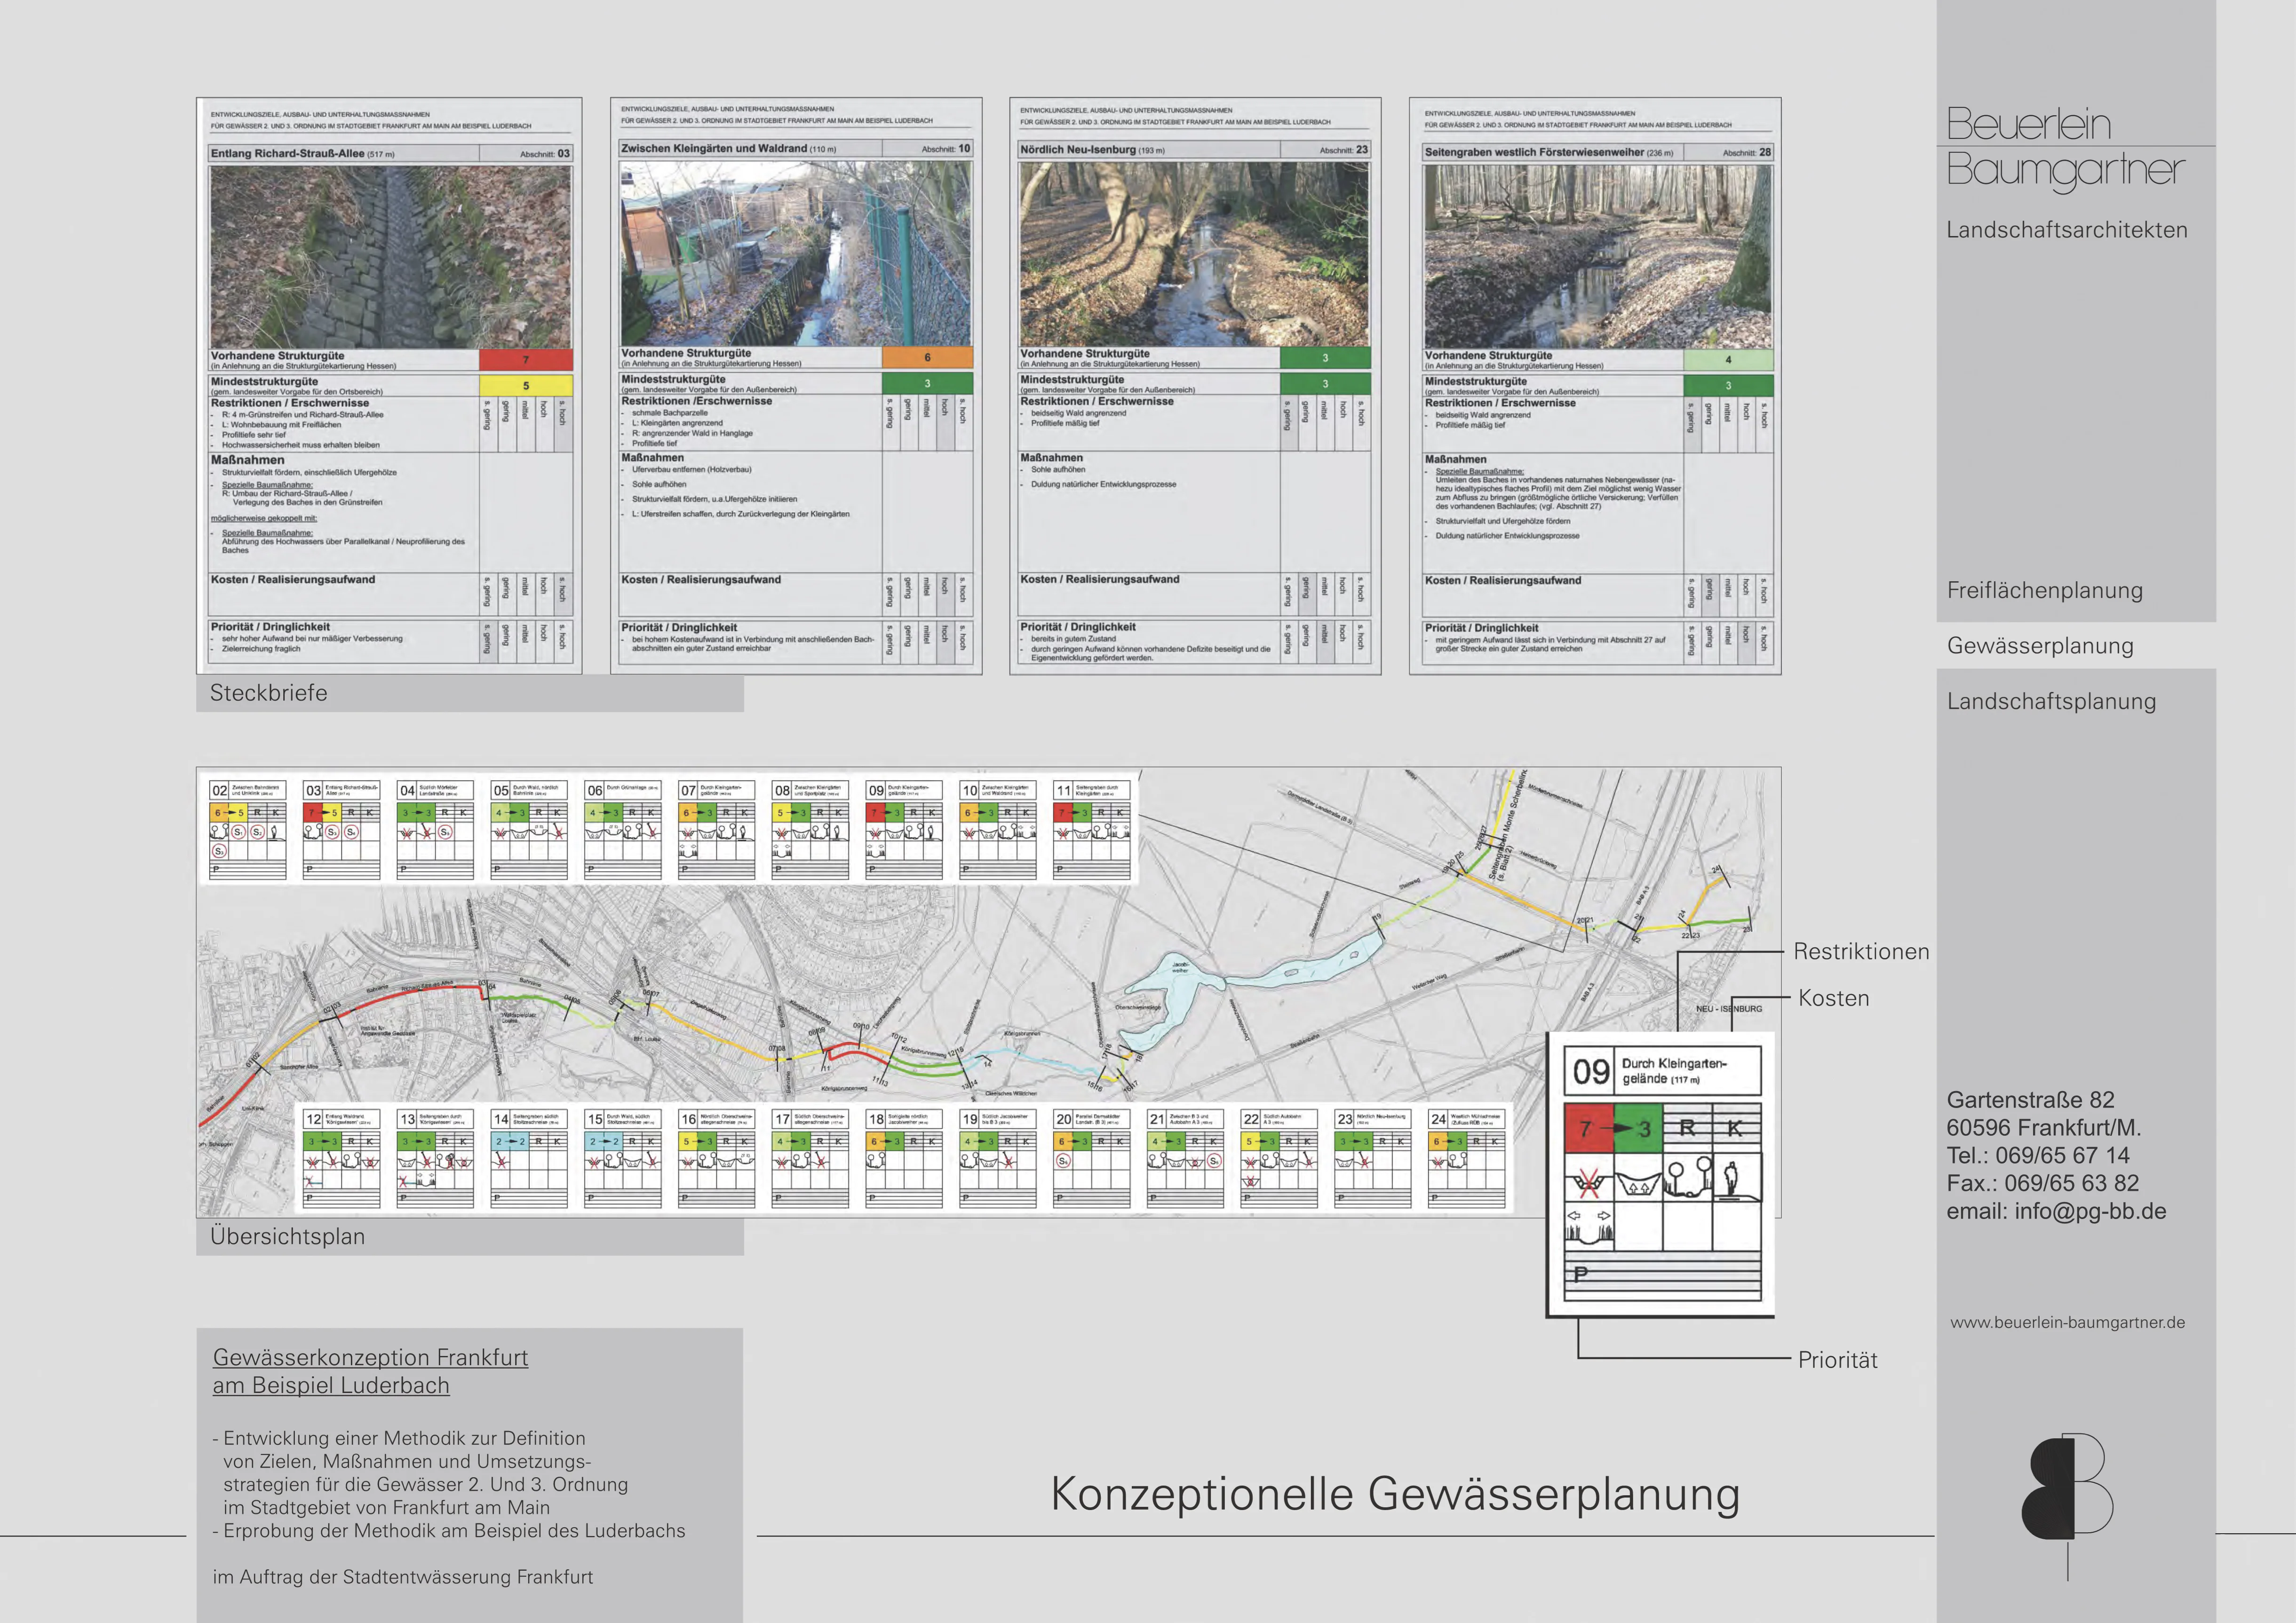Click the red 7 quality swatch in Abschnitt 03 sheet
This screenshot has height=1623, width=2296.
pyautogui.click(x=525, y=360)
